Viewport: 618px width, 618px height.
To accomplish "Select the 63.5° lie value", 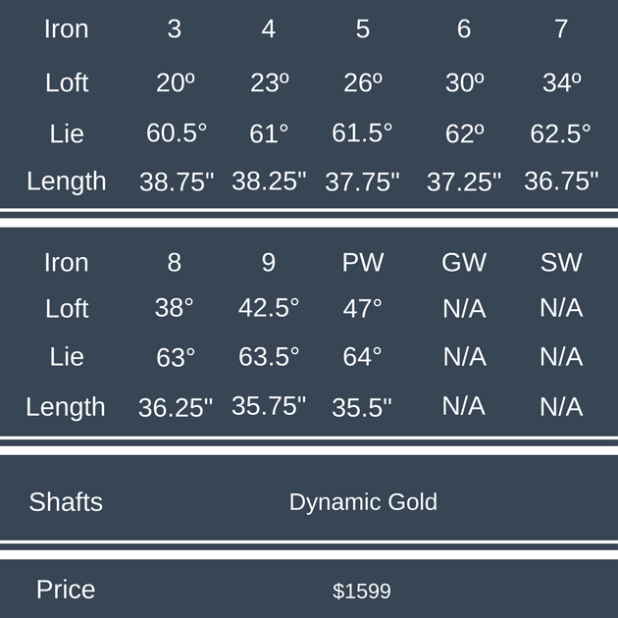I will pyautogui.click(x=269, y=357).
